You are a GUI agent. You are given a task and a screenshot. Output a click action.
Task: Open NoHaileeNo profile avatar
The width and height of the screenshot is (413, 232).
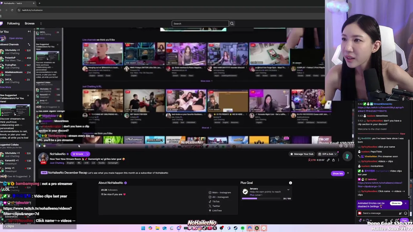click(x=43, y=158)
